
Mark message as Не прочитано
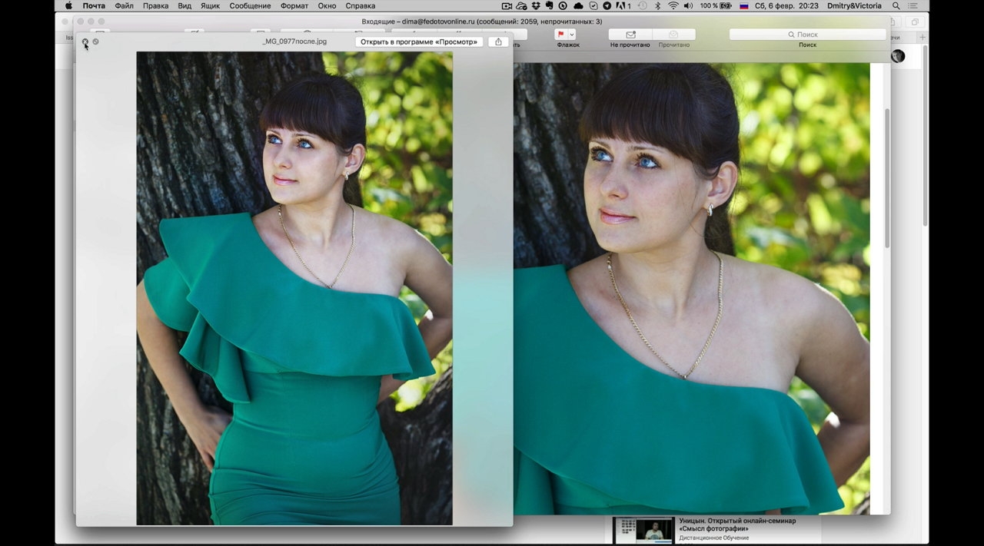[630, 35]
